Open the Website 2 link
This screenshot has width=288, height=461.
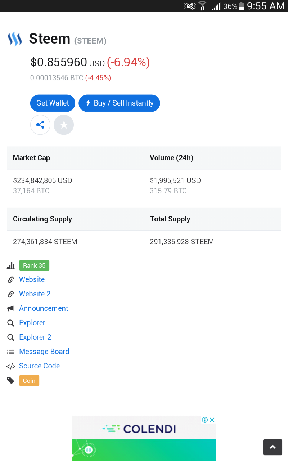click(35, 294)
